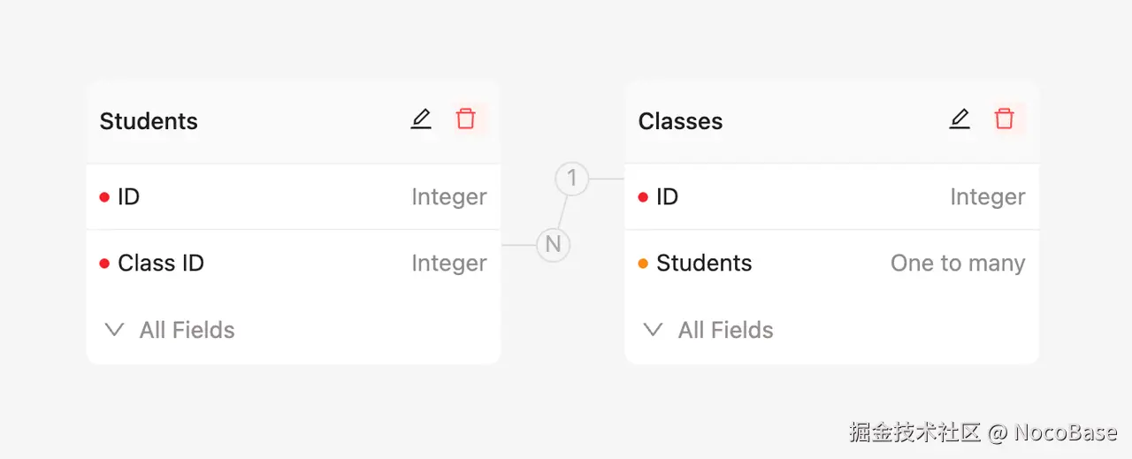Click the edit pencil icon on Classes

(x=960, y=119)
